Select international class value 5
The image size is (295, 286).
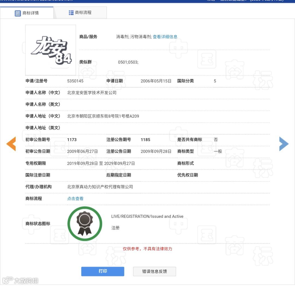(215, 81)
